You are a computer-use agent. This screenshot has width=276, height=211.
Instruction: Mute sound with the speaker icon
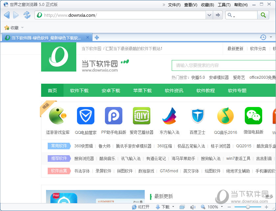[193, 207]
